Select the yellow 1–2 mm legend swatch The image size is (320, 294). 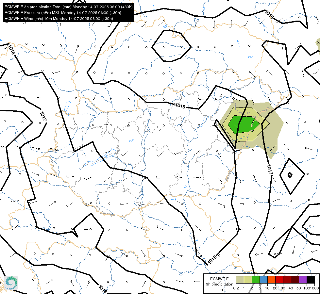coord(248,280)
